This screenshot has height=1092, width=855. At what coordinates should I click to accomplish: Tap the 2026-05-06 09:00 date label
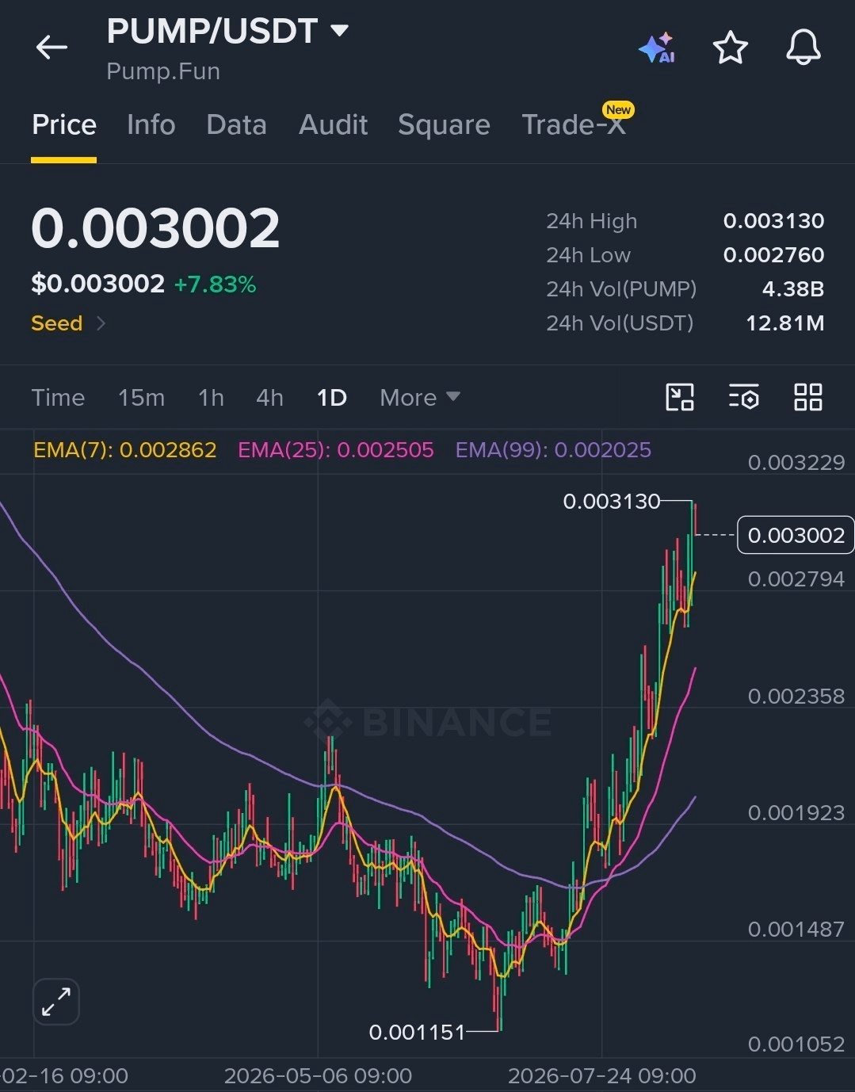(318, 1076)
